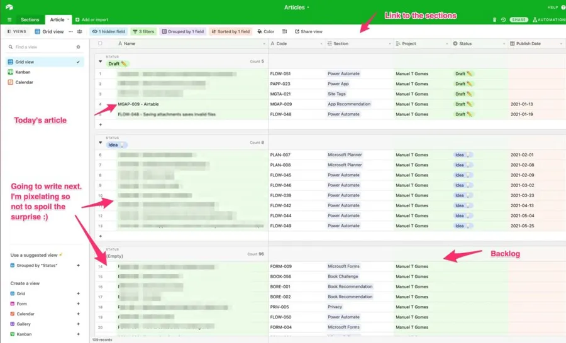
Task: Add a Gallery view with plus icon
Action: (78, 324)
